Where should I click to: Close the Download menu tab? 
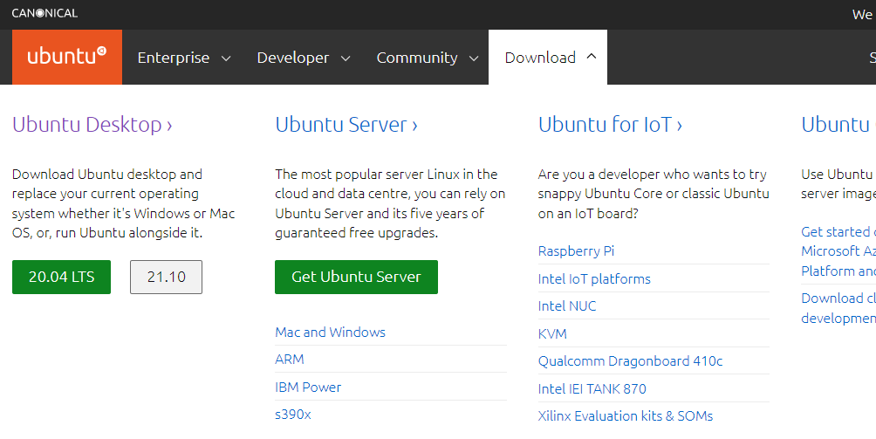tap(548, 58)
